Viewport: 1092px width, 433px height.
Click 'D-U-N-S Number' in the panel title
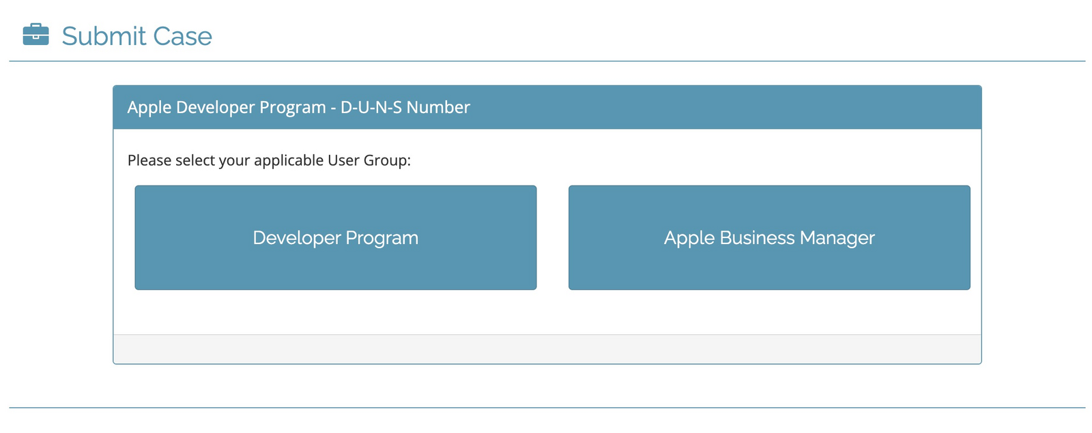point(405,108)
